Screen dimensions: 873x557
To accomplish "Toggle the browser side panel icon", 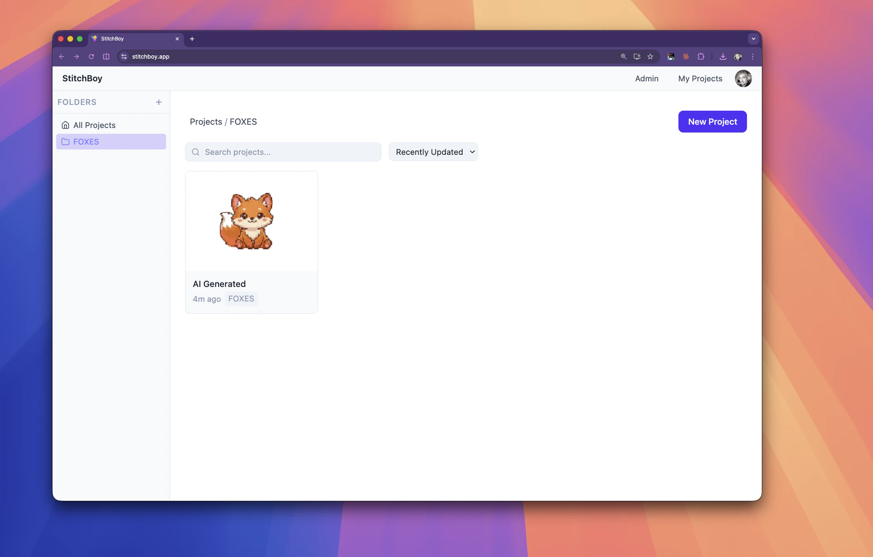I will (106, 57).
